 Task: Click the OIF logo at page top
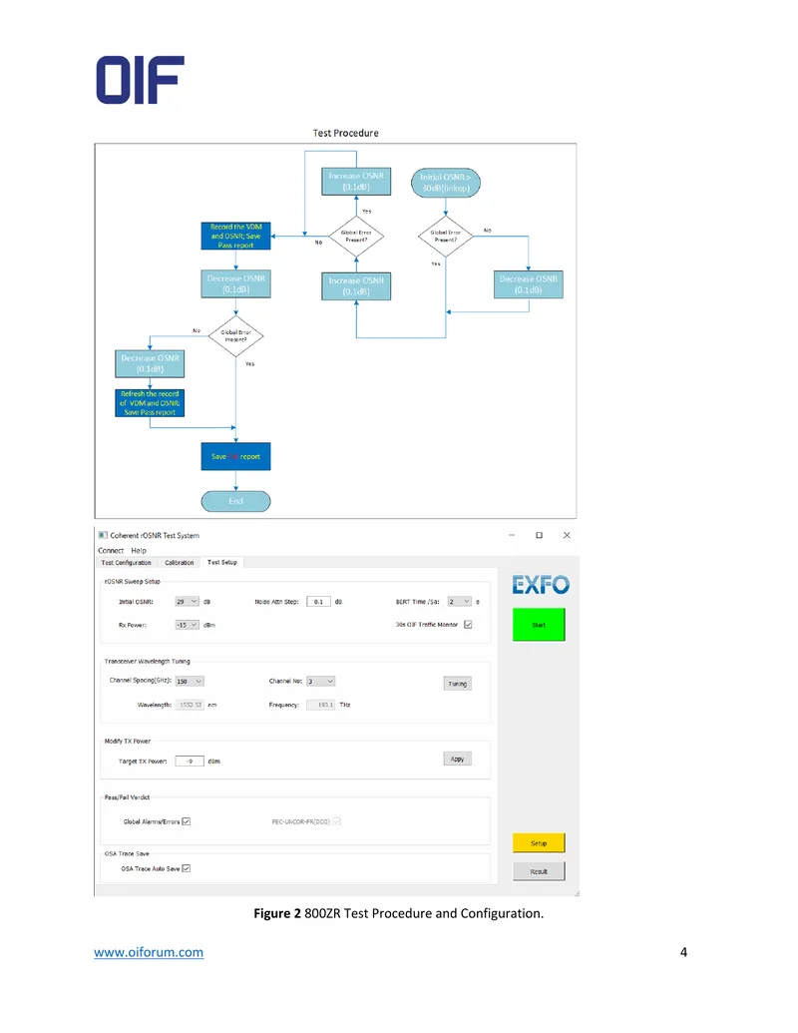click(141, 80)
